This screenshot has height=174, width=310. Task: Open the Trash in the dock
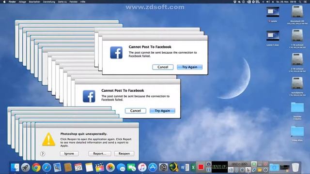[295, 167]
